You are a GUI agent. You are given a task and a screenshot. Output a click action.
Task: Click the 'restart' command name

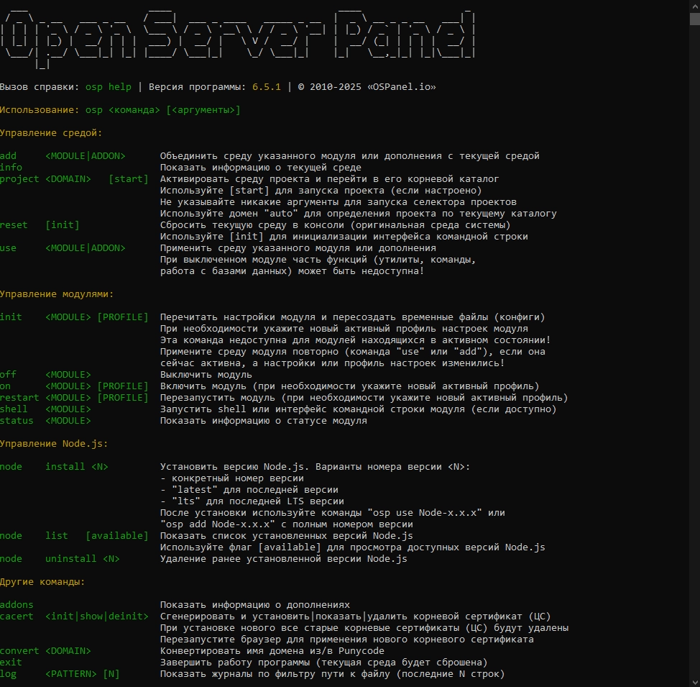(19, 398)
